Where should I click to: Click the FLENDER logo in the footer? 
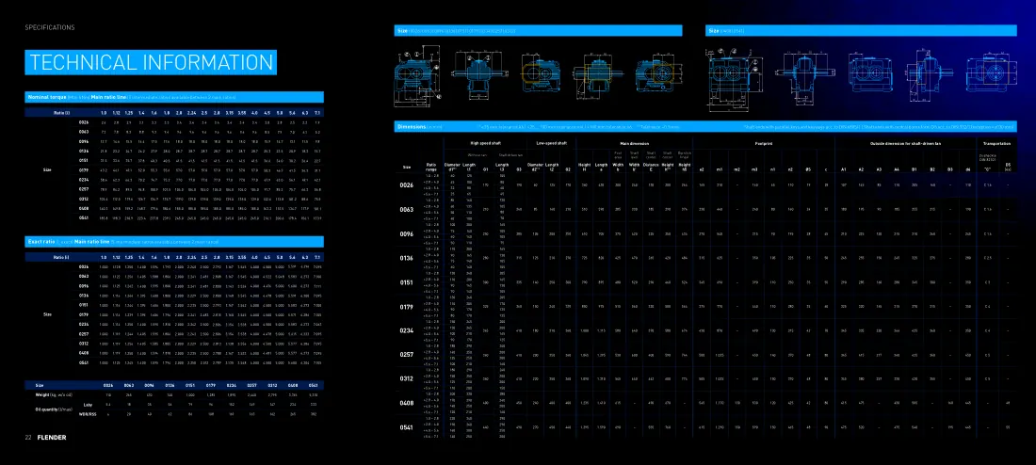(x=52, y=438)
